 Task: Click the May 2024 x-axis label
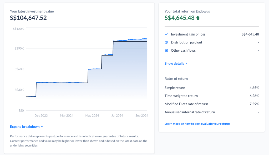(x=92, y=116)
